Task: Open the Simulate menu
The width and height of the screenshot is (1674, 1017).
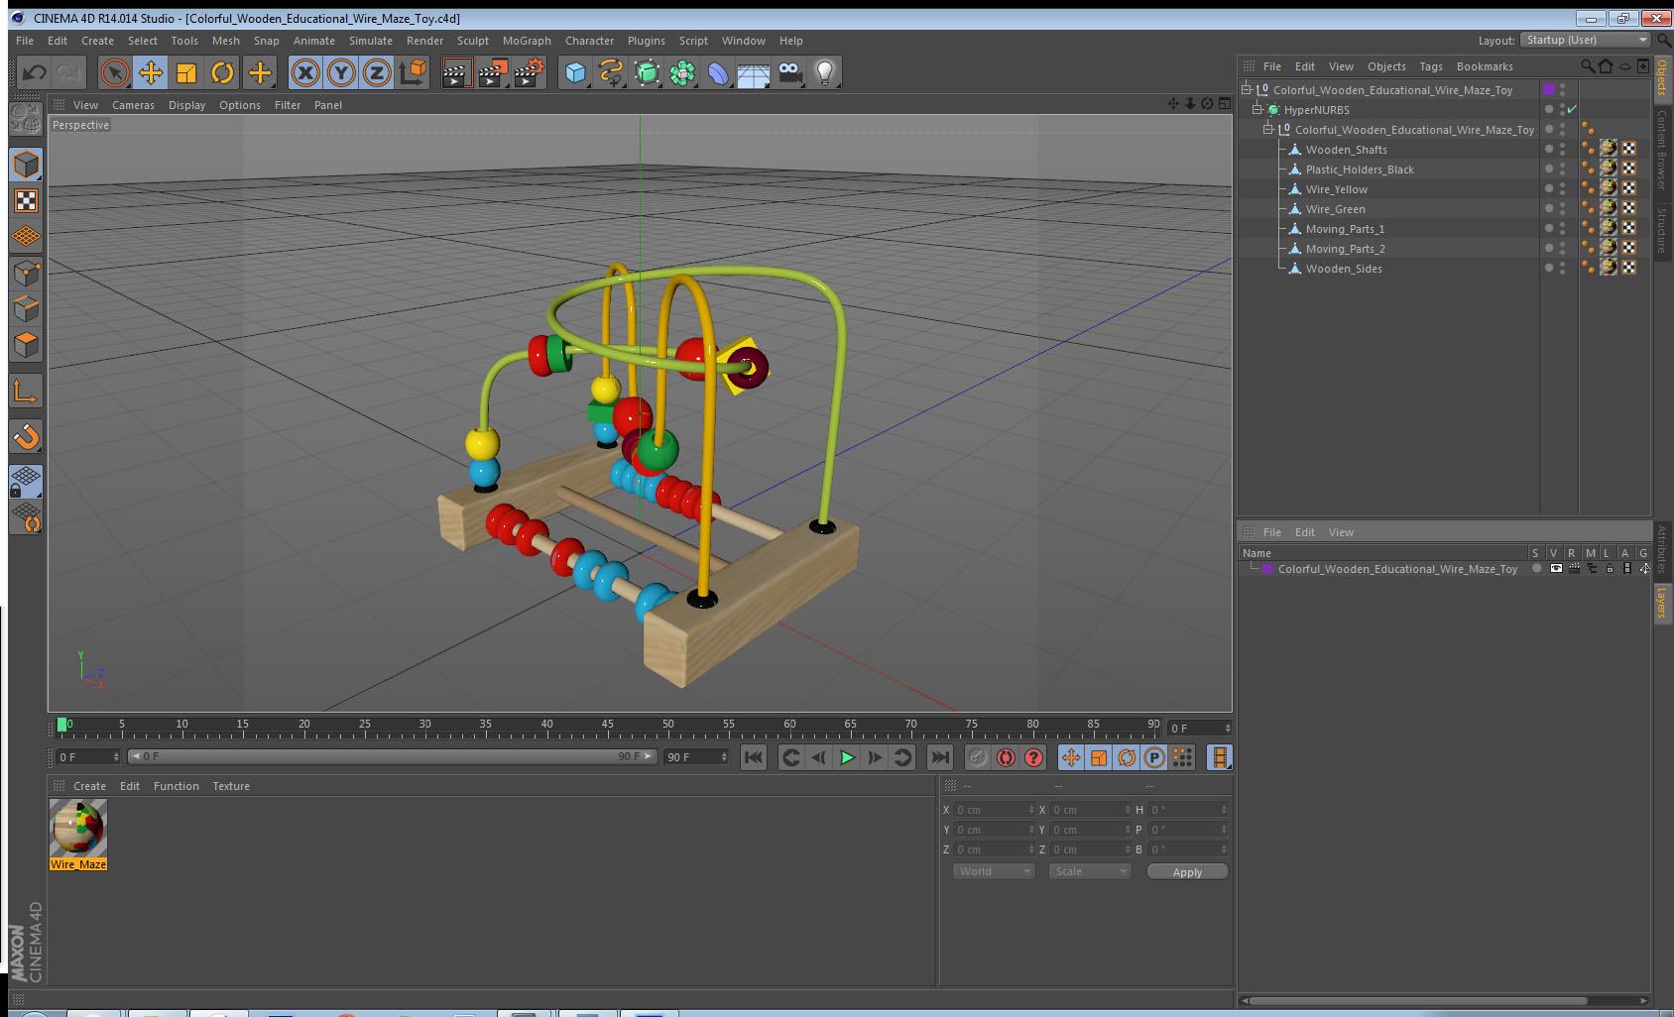Action: (x=371, y=41)
